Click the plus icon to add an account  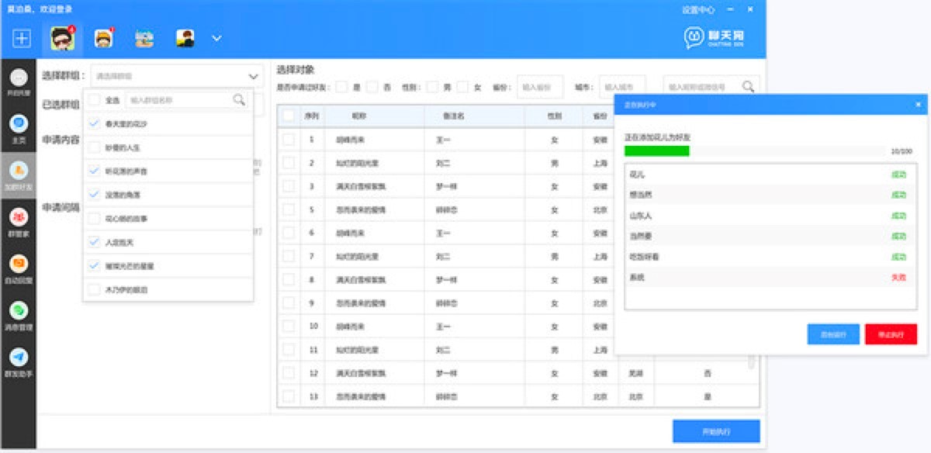22,38
